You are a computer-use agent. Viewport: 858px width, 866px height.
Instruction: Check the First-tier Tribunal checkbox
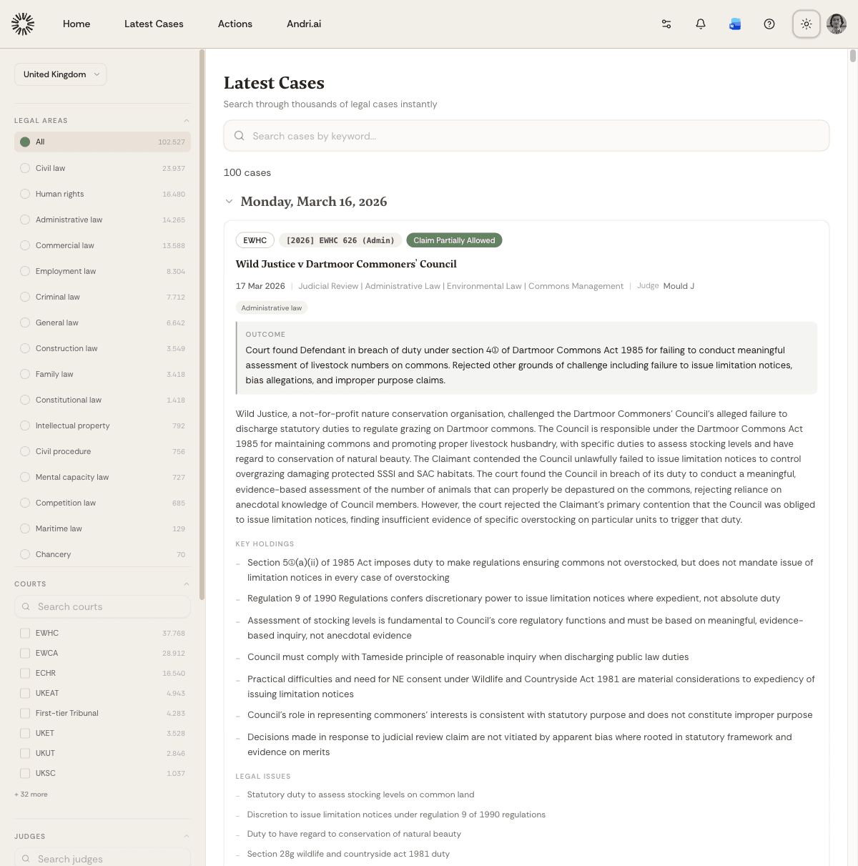(25, 713)
